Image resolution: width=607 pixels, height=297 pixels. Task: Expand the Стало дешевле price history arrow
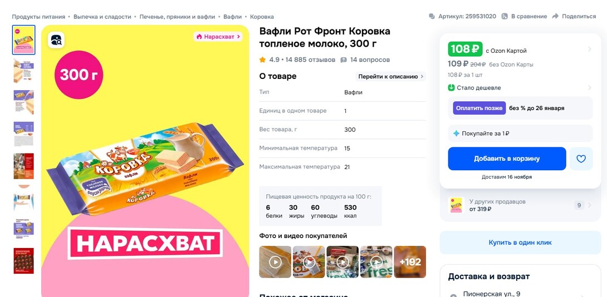[x=590, y=88]
